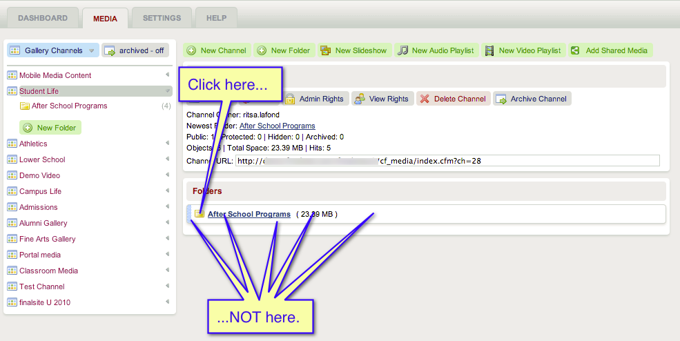Open the After School Programs link in Folders

249,214
